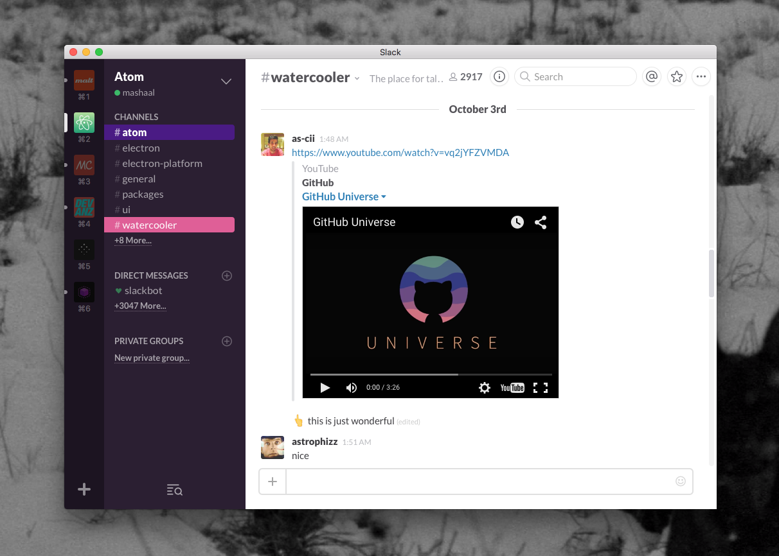Show channel details info icon
Image resolution: width=779 pixels, height=556 pixels.
[499, 76]
